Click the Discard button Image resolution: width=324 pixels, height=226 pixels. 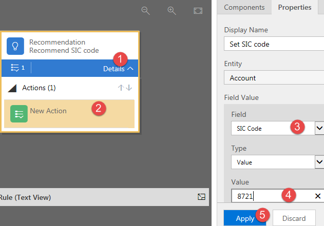point(294,218)
